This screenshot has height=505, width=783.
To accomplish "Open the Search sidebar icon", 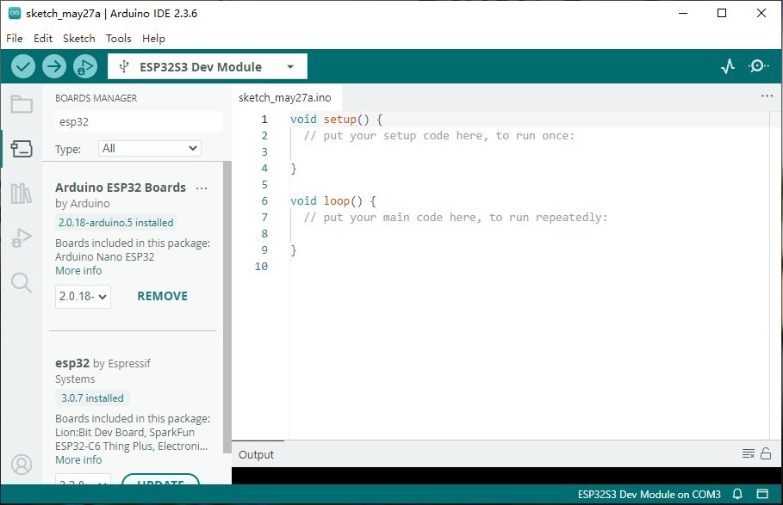I will pyautogui.click(x=22, y=283).
